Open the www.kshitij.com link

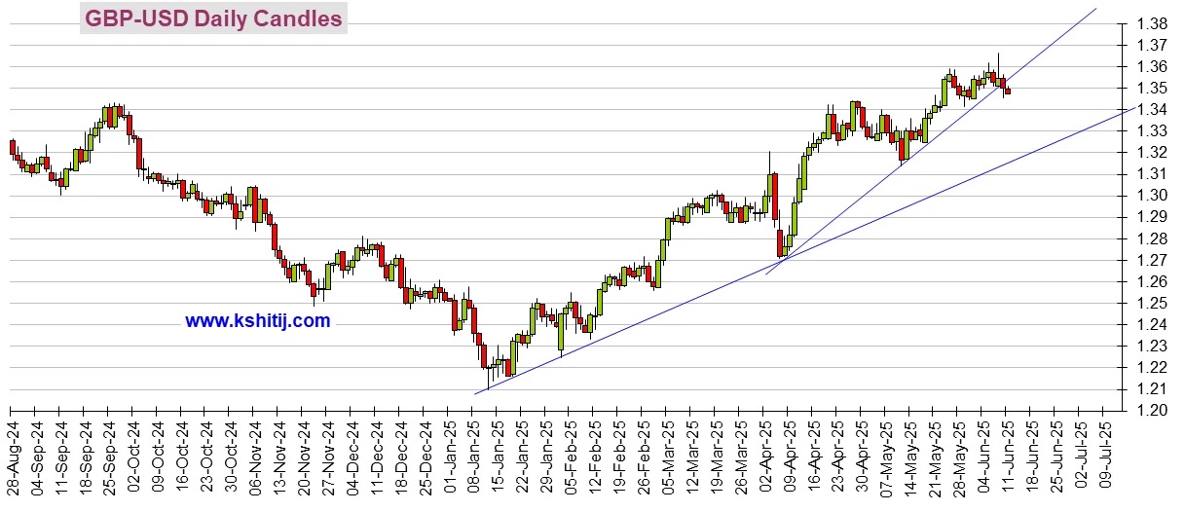[x=257, y=320]
